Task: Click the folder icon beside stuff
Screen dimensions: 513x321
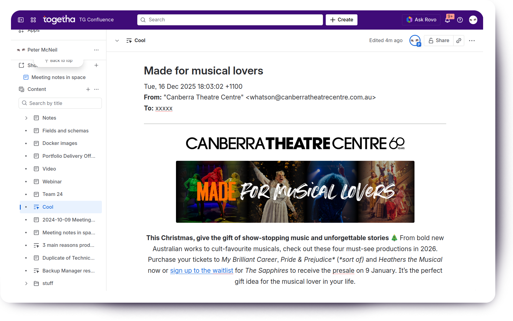Action: tap(36, 283)
